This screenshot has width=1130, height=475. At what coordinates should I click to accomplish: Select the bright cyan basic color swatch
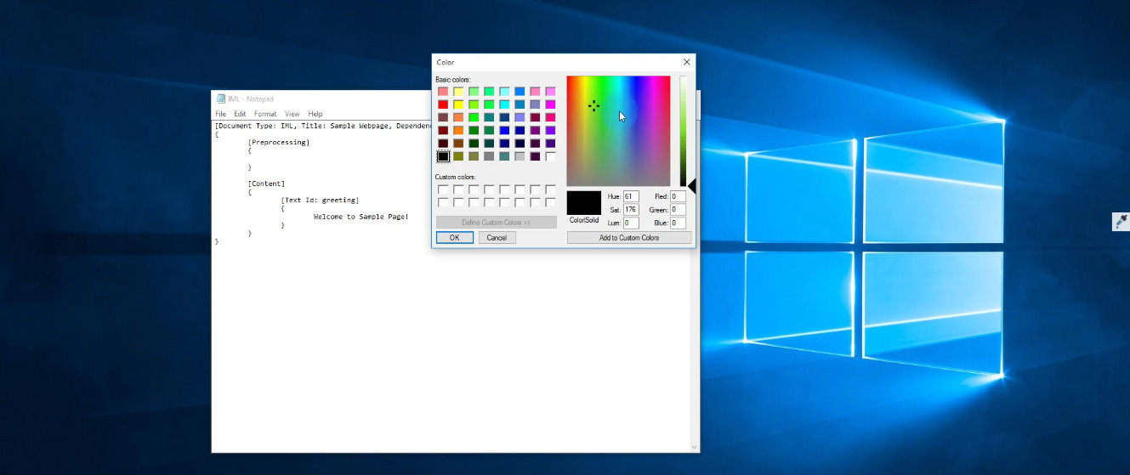click(504, 105)
